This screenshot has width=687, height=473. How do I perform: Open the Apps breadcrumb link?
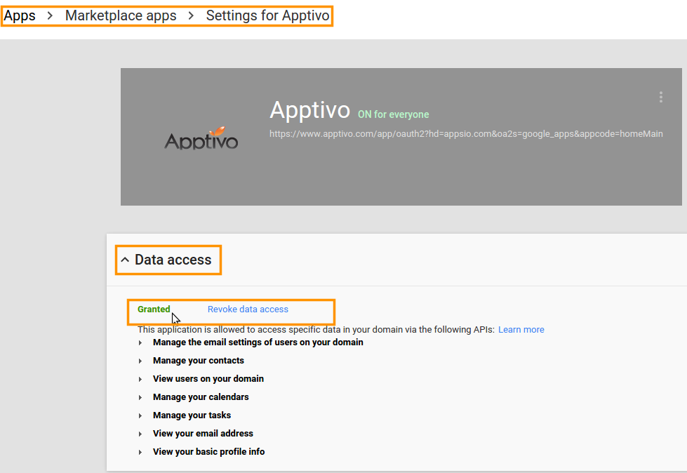coord(19,15)
